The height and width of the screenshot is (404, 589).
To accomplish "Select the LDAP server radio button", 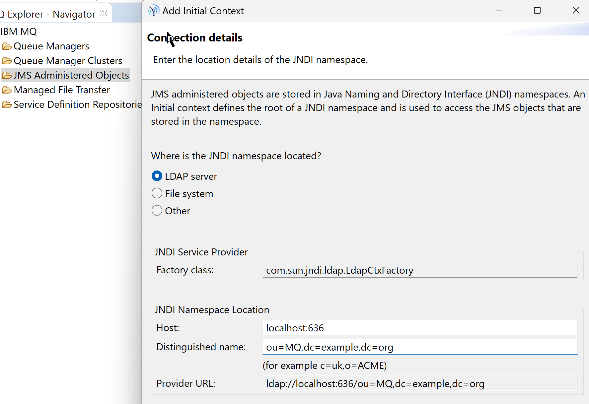I will tap(157, 176).
